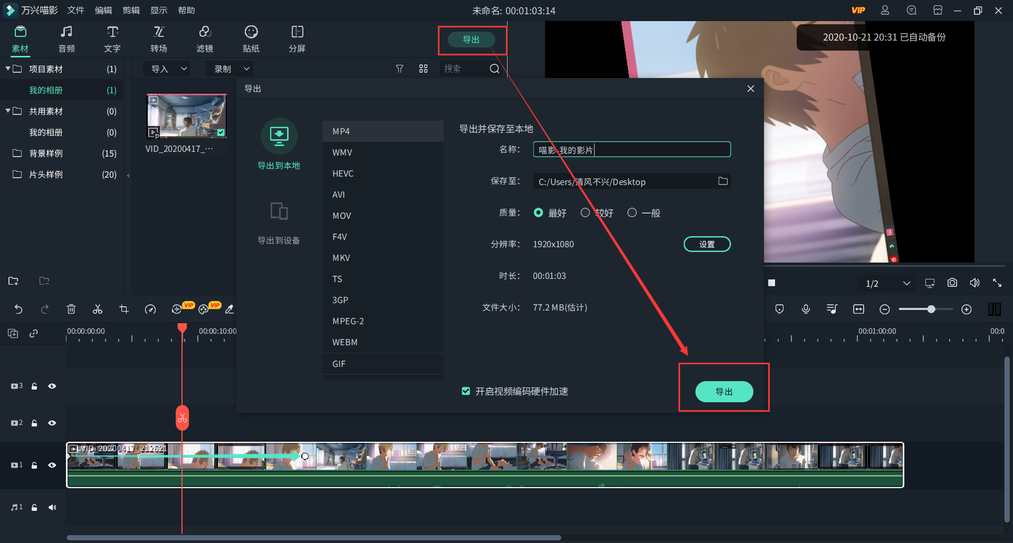Open the 导入 dropdown arrow
1013x543 pixels.
point(184,69)
